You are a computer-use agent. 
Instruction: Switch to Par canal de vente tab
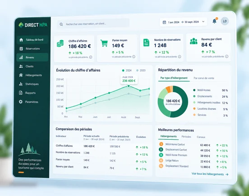click(204, 78)
